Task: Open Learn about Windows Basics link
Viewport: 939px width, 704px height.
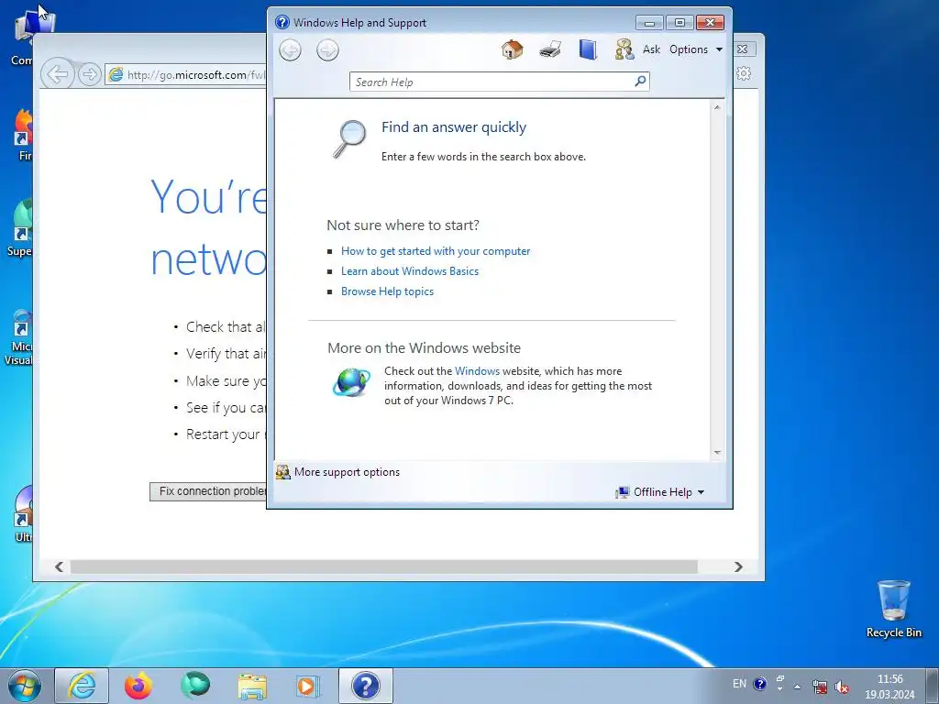Action: tap(410, 271)
